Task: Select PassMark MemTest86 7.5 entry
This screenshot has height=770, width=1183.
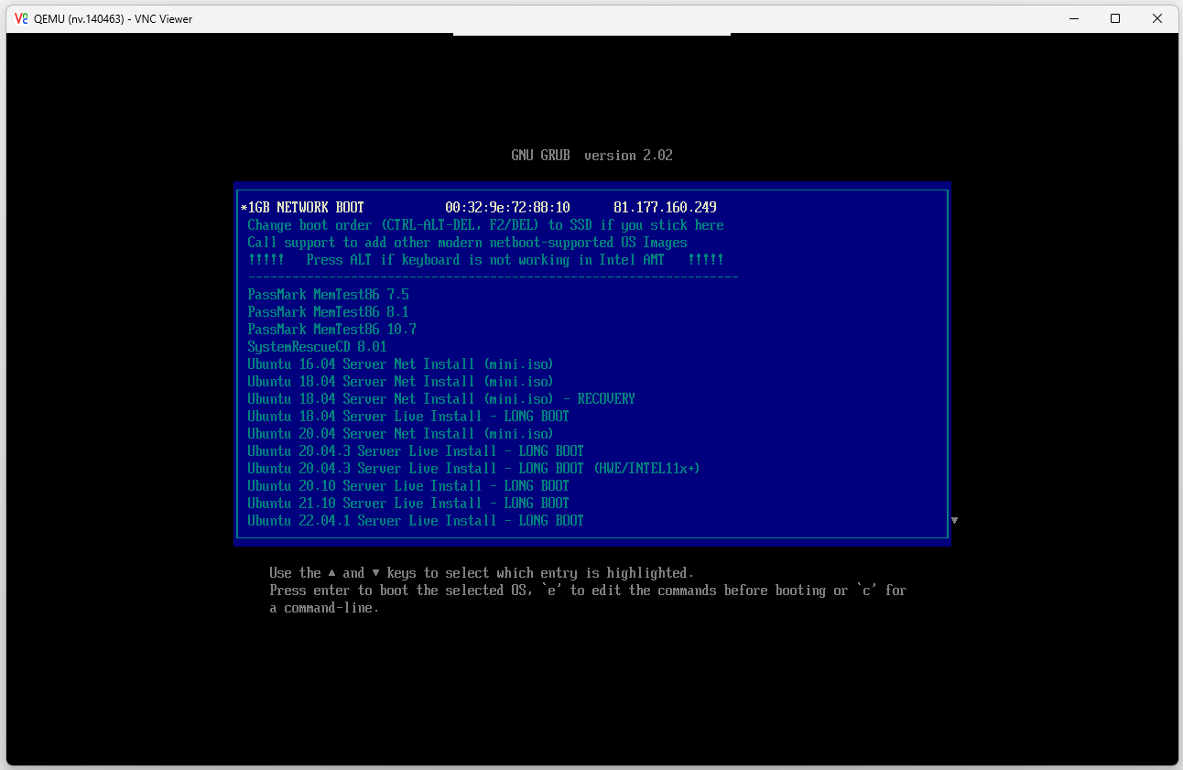Action: (x=328, y=295)
